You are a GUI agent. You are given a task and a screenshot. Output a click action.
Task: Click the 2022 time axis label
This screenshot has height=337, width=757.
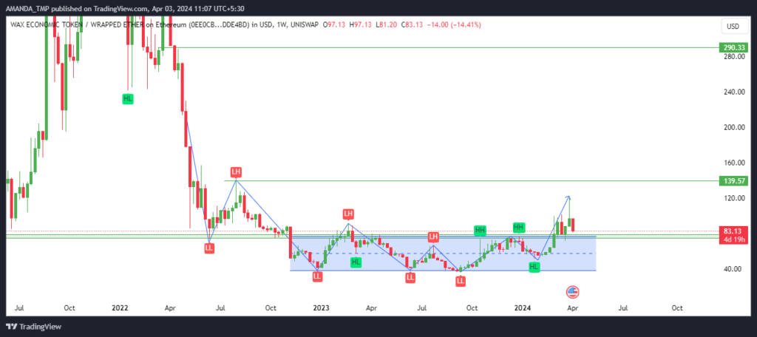coord(119,307)
